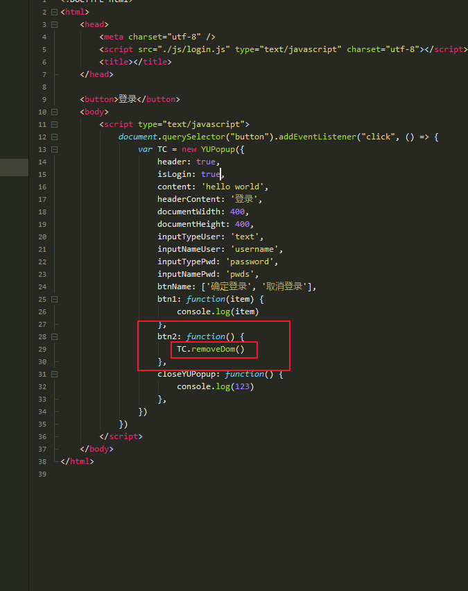This screenshot has height=591, width=468.
Task: Click the meta charset "utf-8" value
Action: pyautogui.click(x=184, y=37)
